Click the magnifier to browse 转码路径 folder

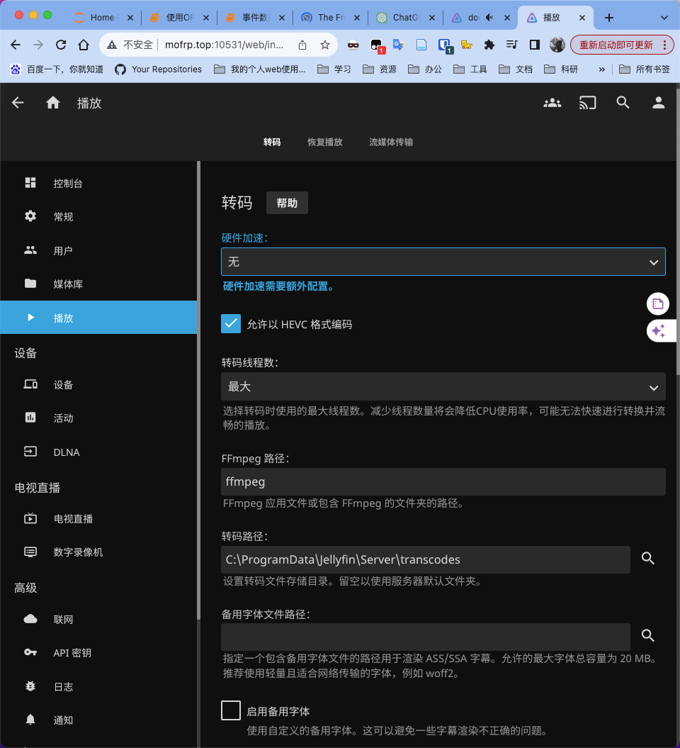(647, 559)
